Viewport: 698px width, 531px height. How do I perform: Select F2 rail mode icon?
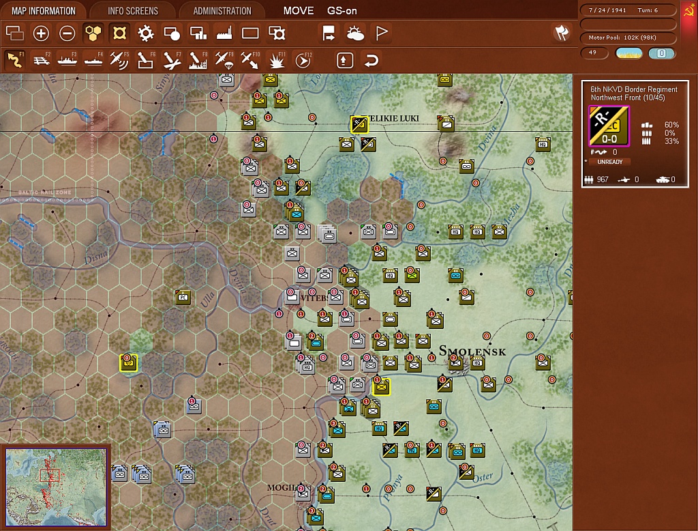click(x=42, y=60)
